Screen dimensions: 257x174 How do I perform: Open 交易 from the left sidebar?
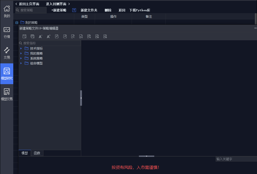point(7,53)
